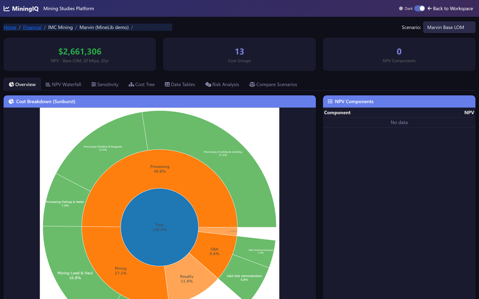Click the Risk Analysis dice icon

point(208,84)
